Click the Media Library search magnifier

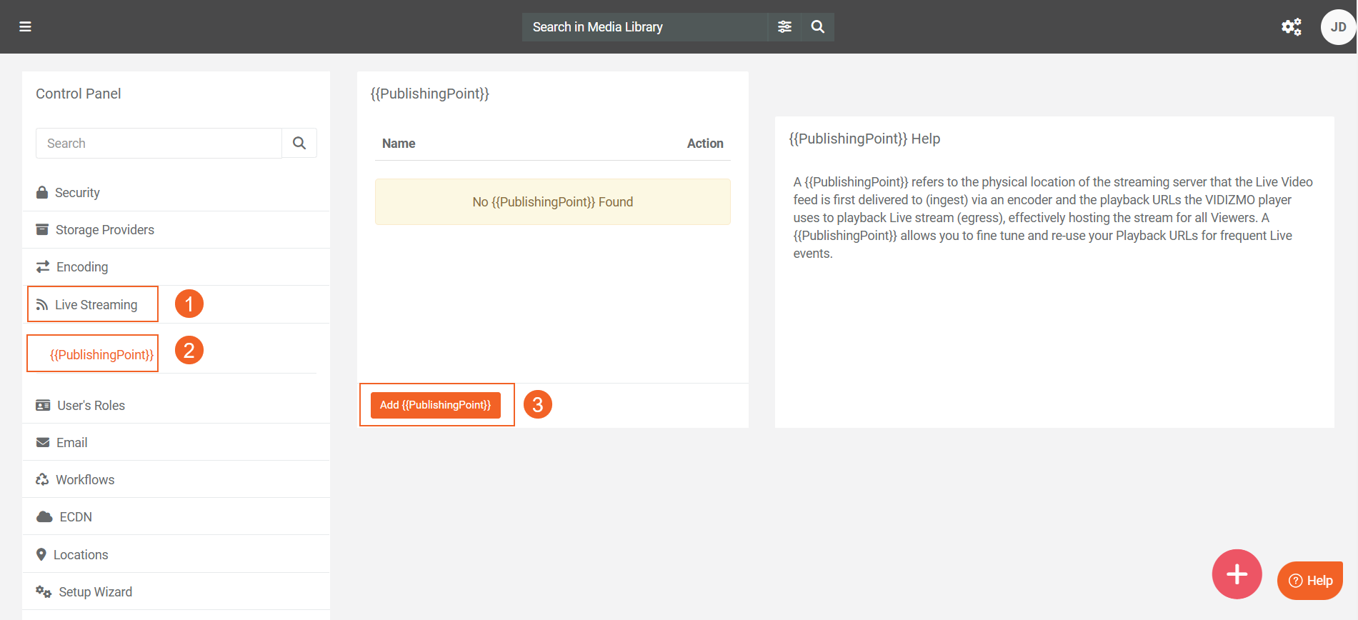818,27
